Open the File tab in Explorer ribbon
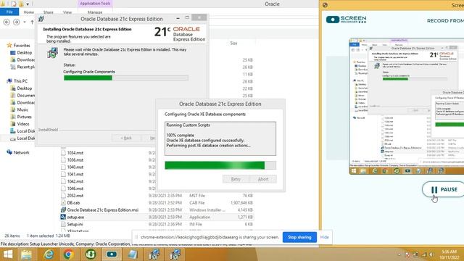The width and height of the screenshot is (464, 261). (9, 12)
